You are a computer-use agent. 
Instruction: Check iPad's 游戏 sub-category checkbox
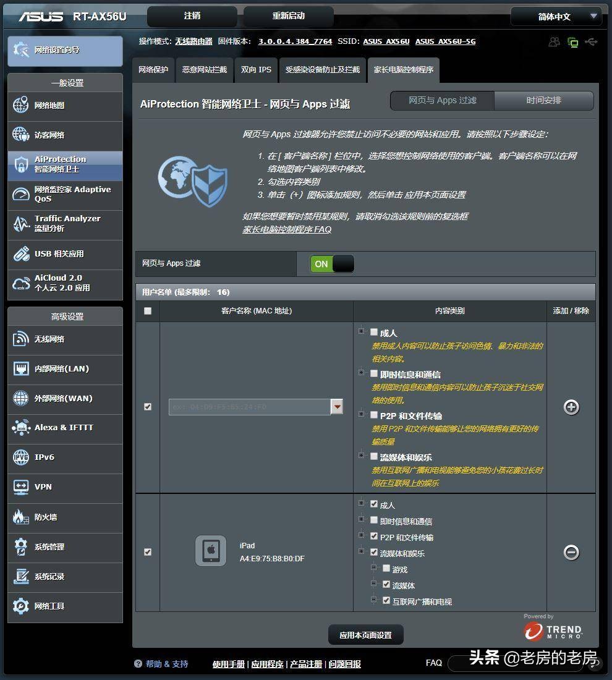coord(386,569)
